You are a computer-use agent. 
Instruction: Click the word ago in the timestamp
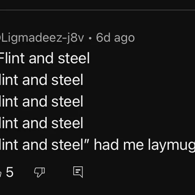124,39
